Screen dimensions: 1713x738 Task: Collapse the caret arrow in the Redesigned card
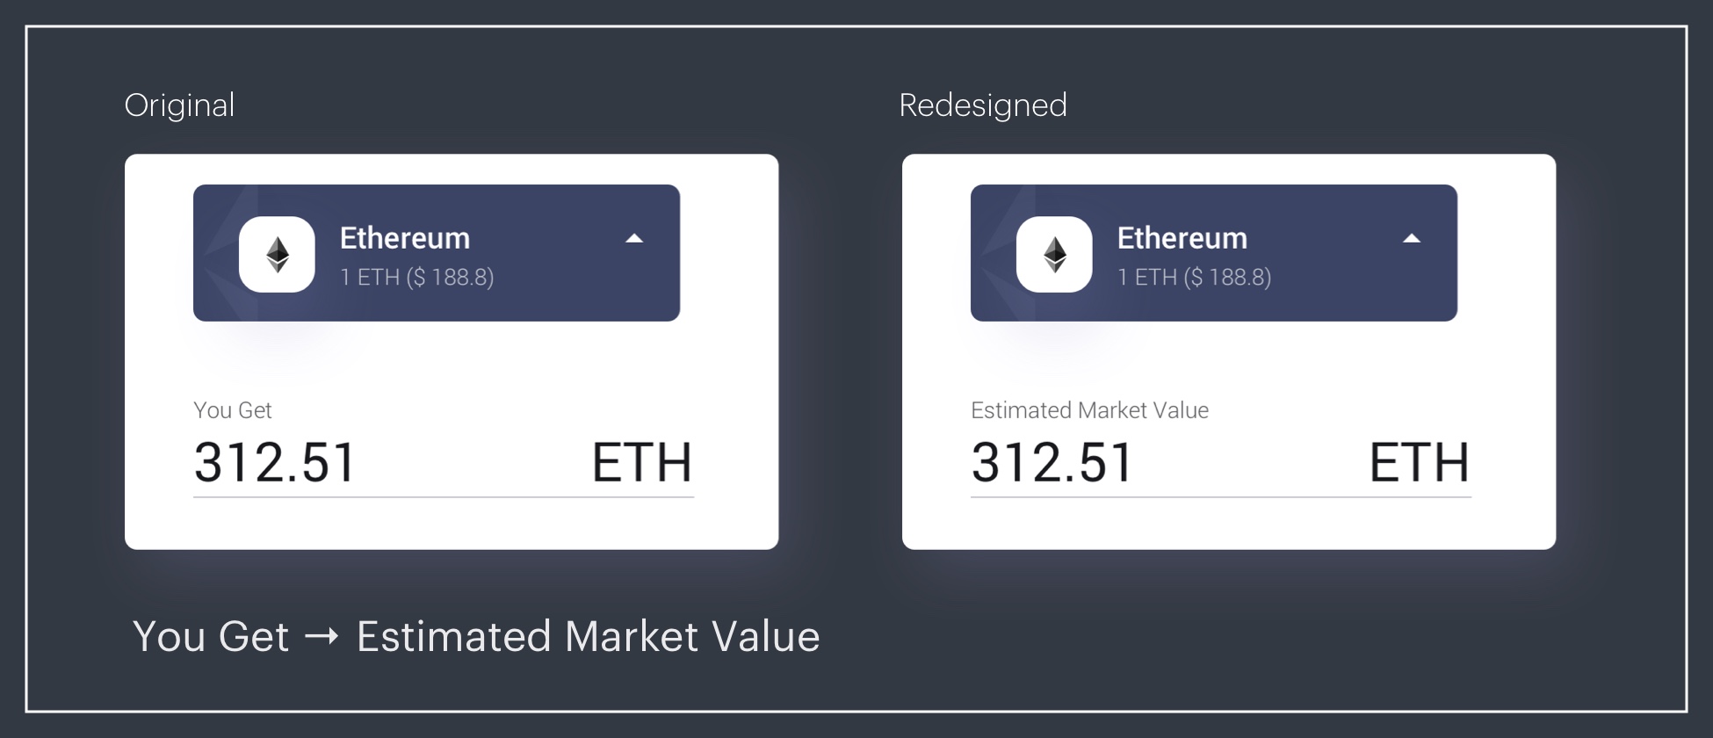[x=1412, y=238]
